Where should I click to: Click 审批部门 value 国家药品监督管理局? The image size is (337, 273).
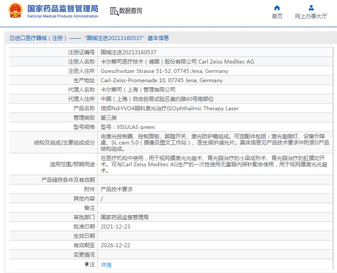tap(124, 217)
